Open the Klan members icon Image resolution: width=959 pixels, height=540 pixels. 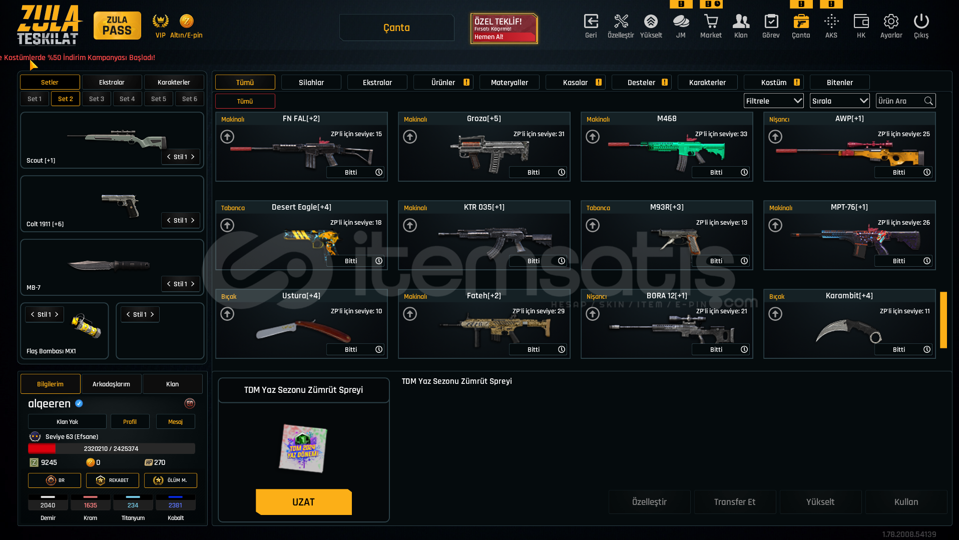pos(741,22)
